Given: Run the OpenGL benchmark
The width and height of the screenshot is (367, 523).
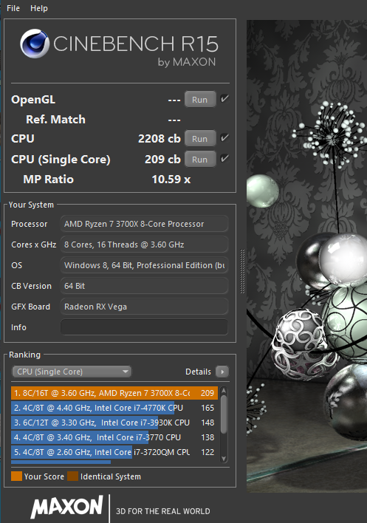Looking at the screenshot, I should coord(199,100).
